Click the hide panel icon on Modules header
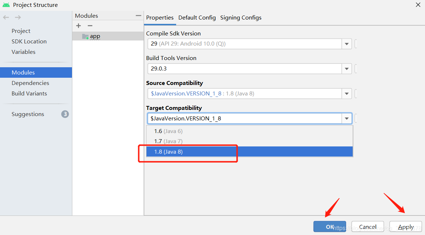Image resolution: width=425 pixels, height=235 pixels. [139, 16]
